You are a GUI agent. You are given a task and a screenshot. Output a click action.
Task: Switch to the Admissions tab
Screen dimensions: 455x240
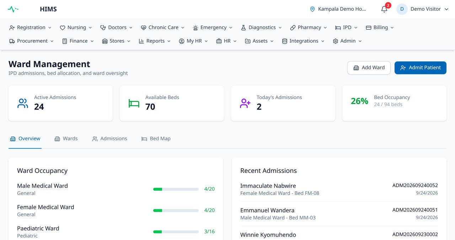[x=109, y=139]
